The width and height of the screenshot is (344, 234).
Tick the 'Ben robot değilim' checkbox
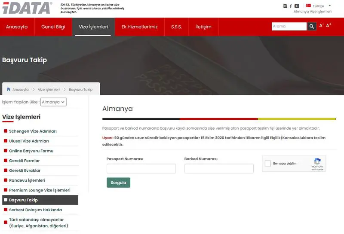pyautogui.click(x=267, y=163)
